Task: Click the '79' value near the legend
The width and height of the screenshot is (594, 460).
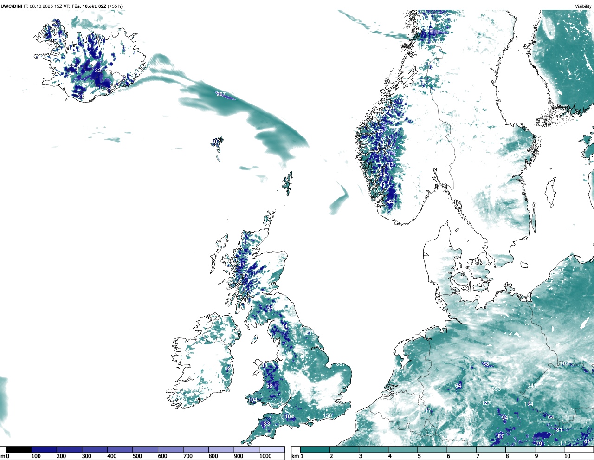Action: [x=539, y=444]
